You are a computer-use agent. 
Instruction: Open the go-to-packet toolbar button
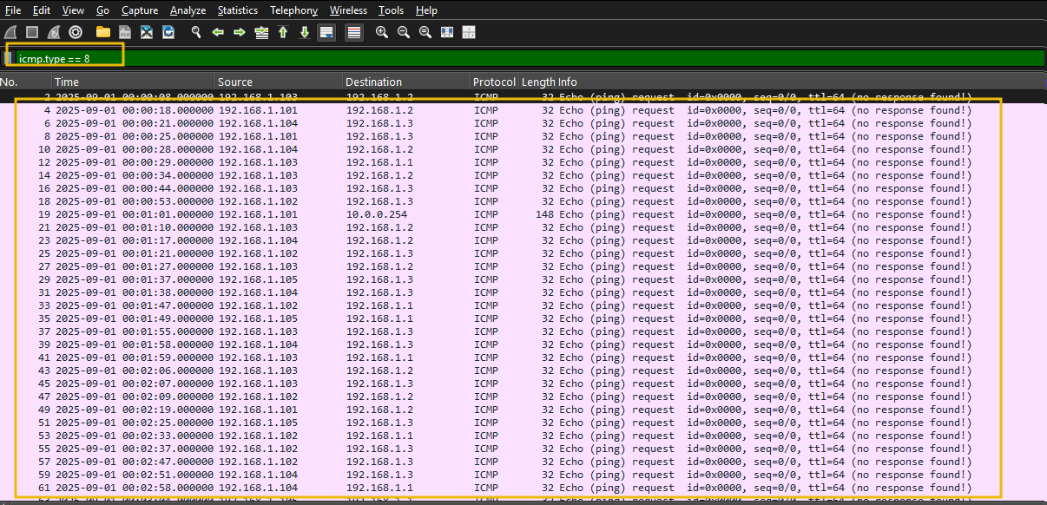point(260,32)
